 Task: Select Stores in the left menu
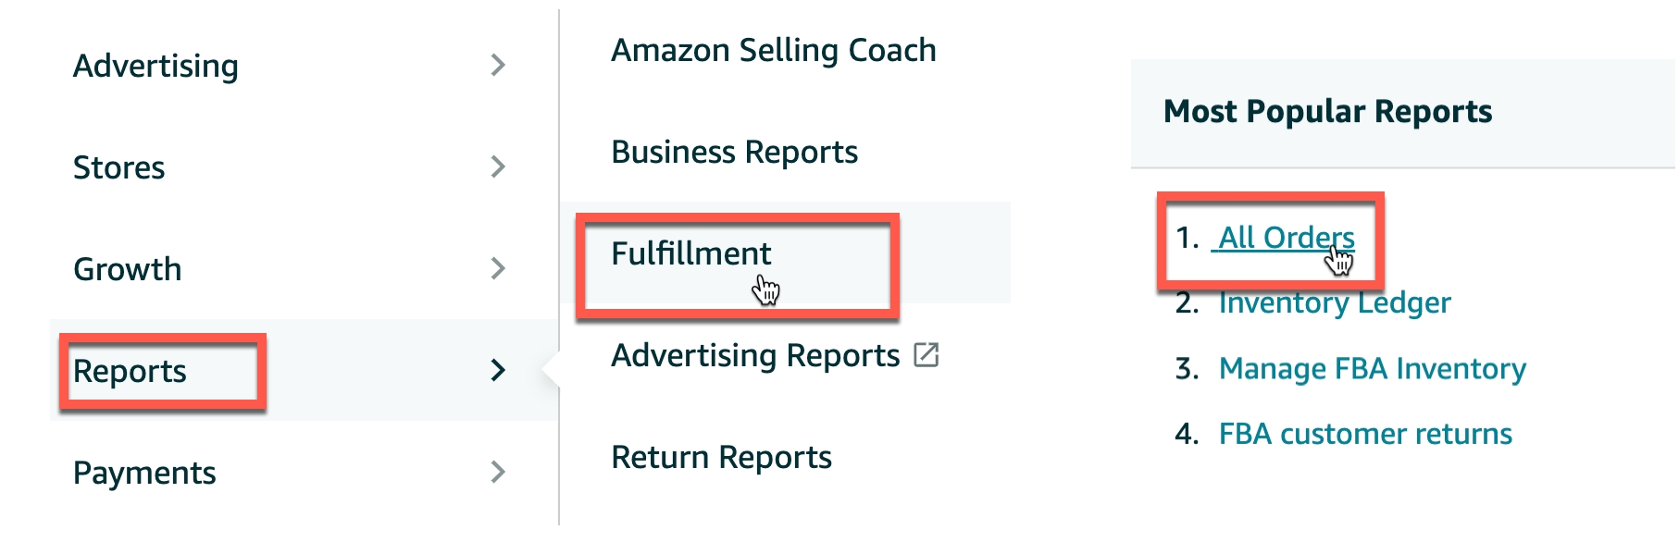[118, 167]
